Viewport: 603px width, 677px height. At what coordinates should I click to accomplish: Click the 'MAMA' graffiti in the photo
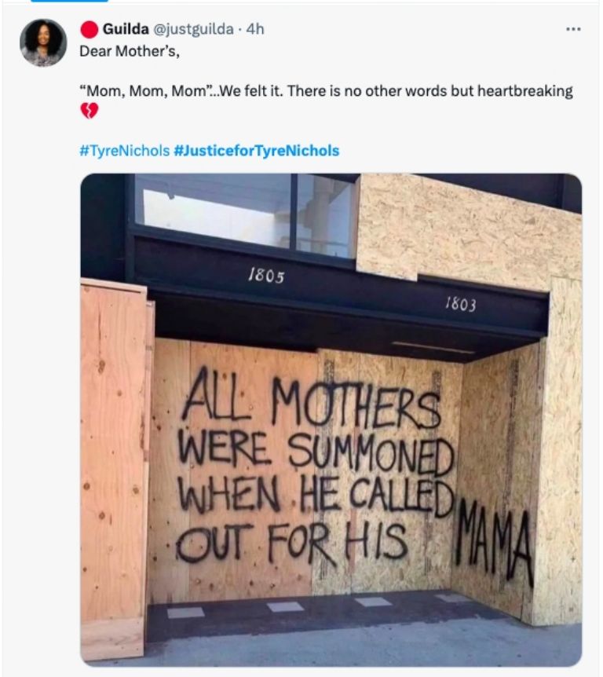coord(491,536)
